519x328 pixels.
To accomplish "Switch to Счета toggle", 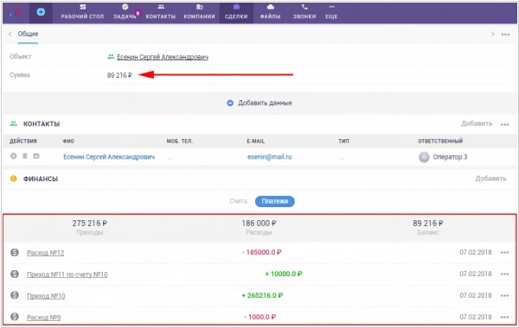I will 239,201.
